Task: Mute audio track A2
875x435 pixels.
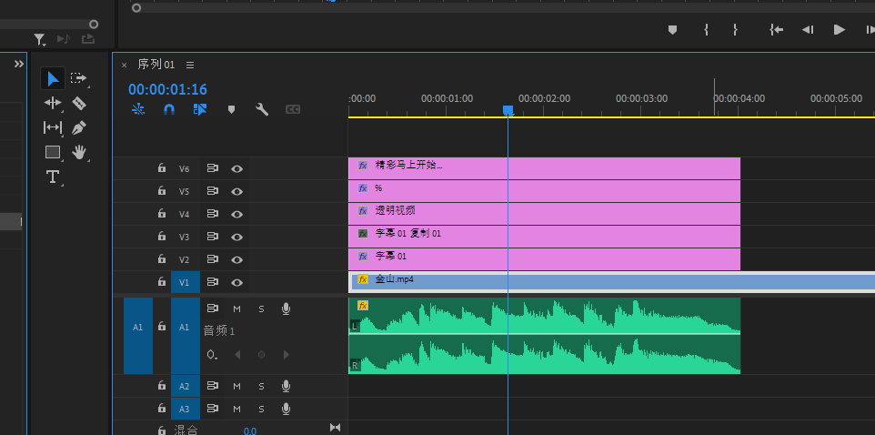Action: tap(236, 386)
